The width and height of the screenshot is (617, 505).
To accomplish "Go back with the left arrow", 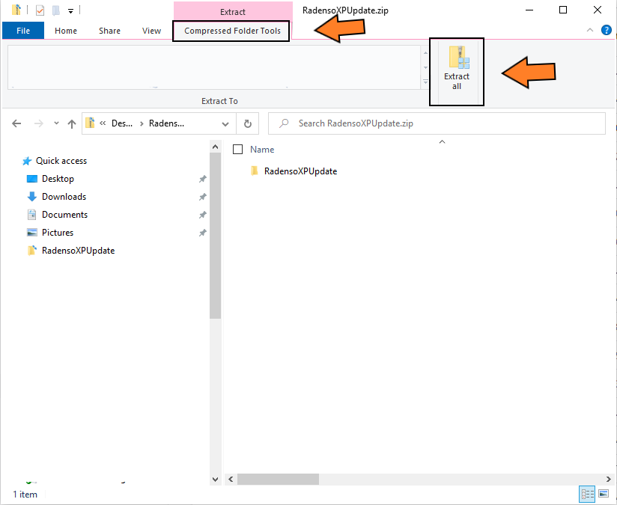I will tap(16, 123).
